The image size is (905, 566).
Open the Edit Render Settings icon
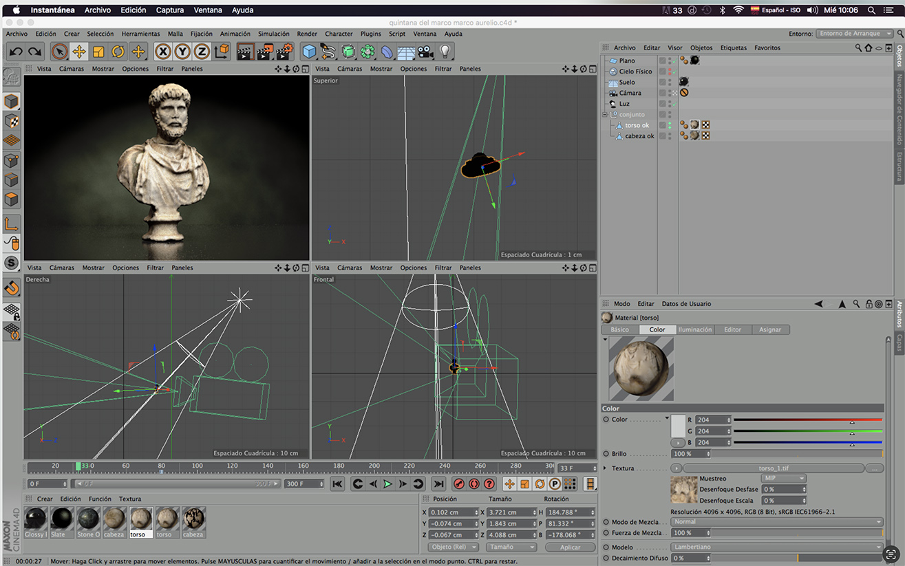[284, 52]
